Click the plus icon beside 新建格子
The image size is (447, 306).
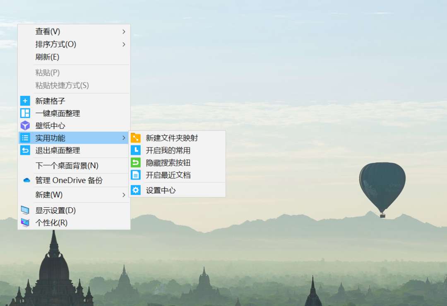pos(25,101)
